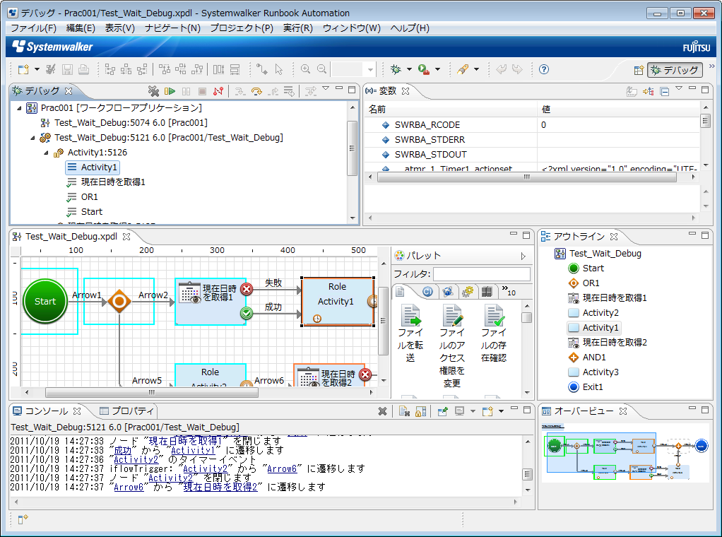722x537 pixels.
Task: Click the Remove All Terminated icon in Debug view
Action: point(153,91)
